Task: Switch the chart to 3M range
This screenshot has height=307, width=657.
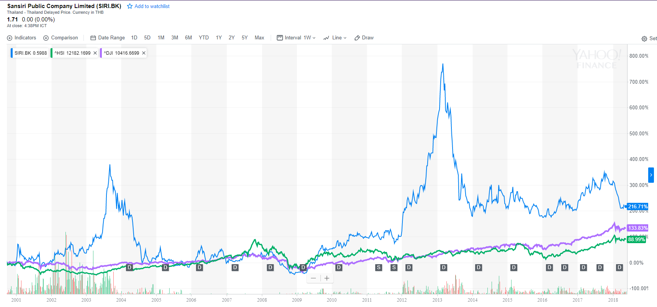Action: 175,38
